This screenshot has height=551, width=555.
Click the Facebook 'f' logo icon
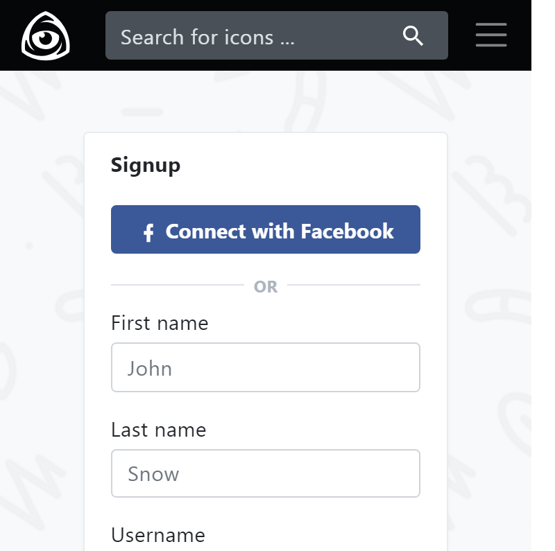[x=148, y=232]
